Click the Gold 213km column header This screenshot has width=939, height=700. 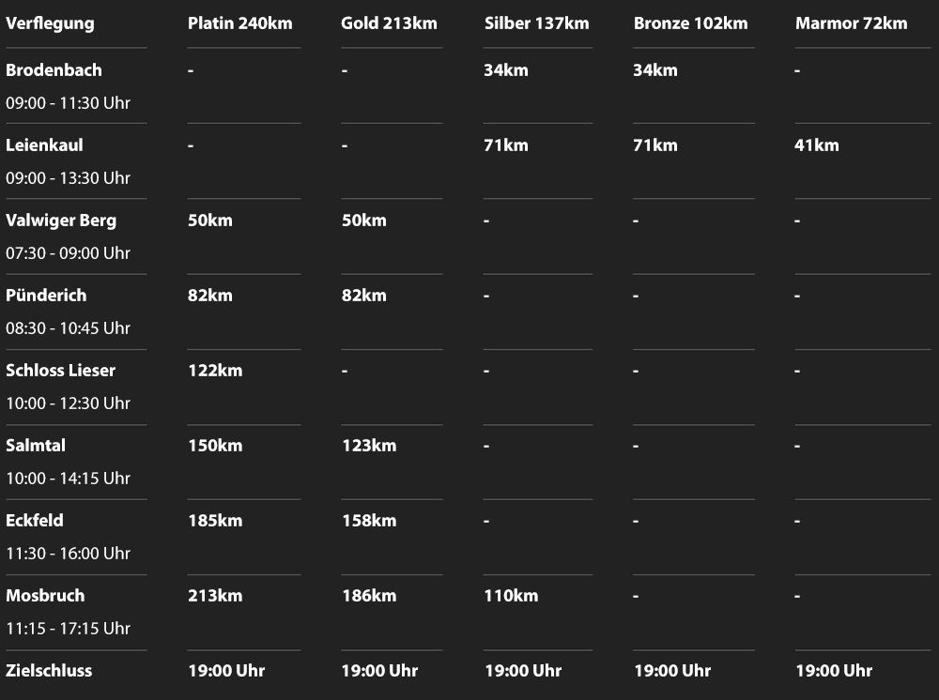[x=389, y=23]
